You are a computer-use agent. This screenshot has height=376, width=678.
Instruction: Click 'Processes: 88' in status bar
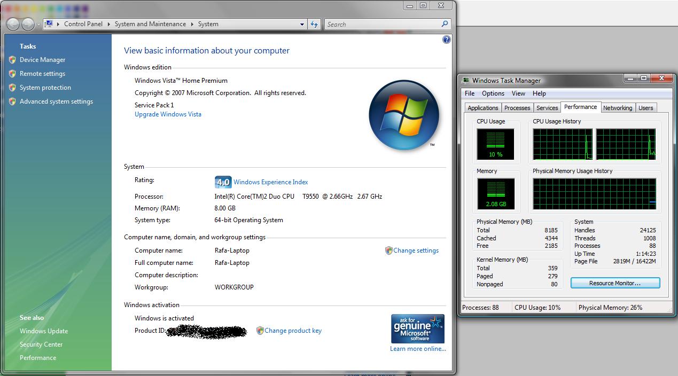click(480, 308)
